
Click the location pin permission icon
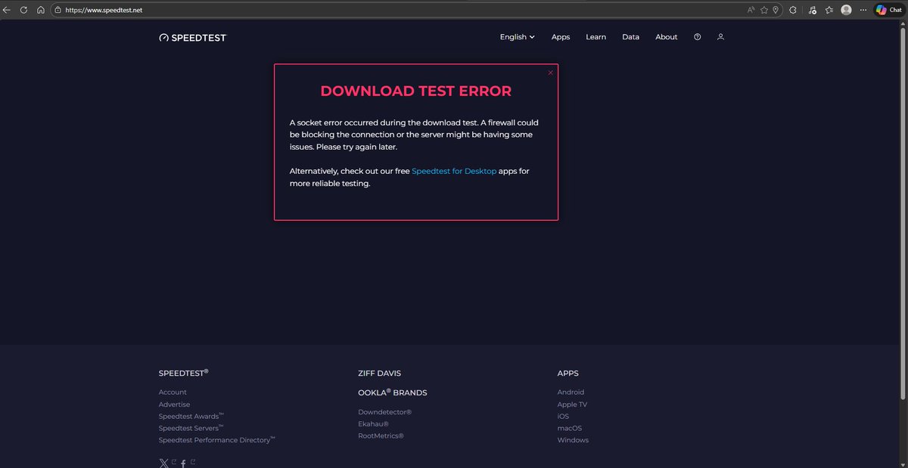[x=776, y=10]
